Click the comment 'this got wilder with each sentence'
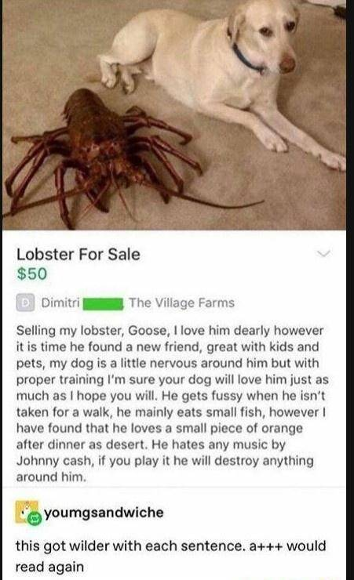This screenshot has height=580, width=354. (x=170, y=556)
